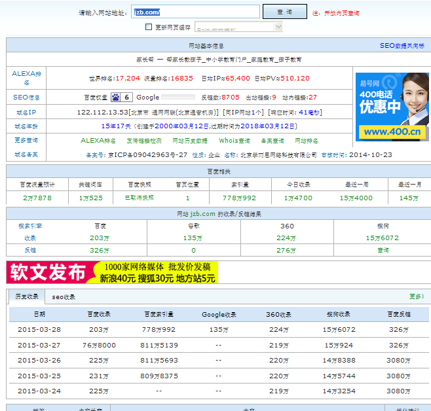Click the Sogou backlink 查询 link
The height and width of the screenshot is (411, 431).
point(383,250)
